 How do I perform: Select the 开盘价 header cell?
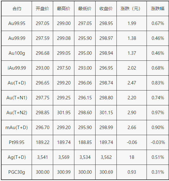[x=42, y=9]
